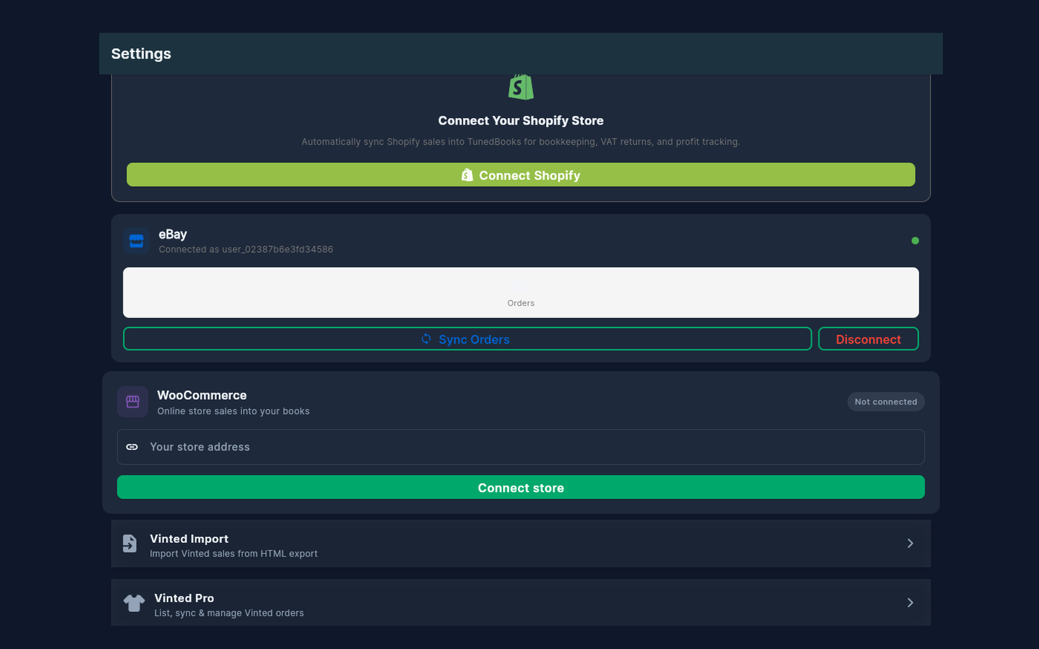Click the Not connected WooCommerce badge

[x=886, y=402]
